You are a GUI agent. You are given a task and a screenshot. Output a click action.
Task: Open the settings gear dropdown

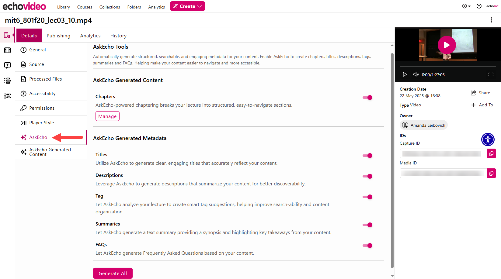(466, 6)
